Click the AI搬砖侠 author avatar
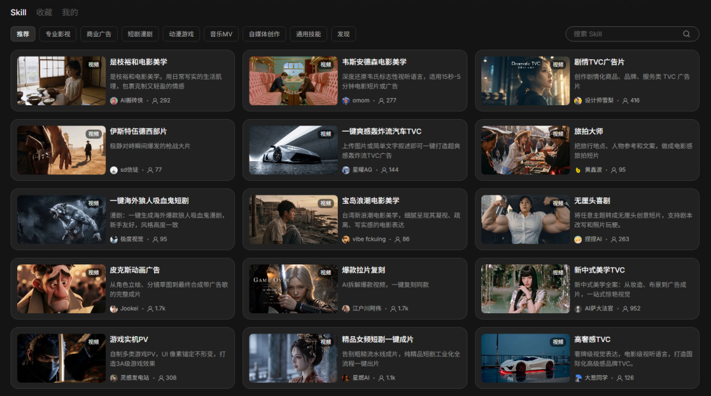 click(114, 101)
